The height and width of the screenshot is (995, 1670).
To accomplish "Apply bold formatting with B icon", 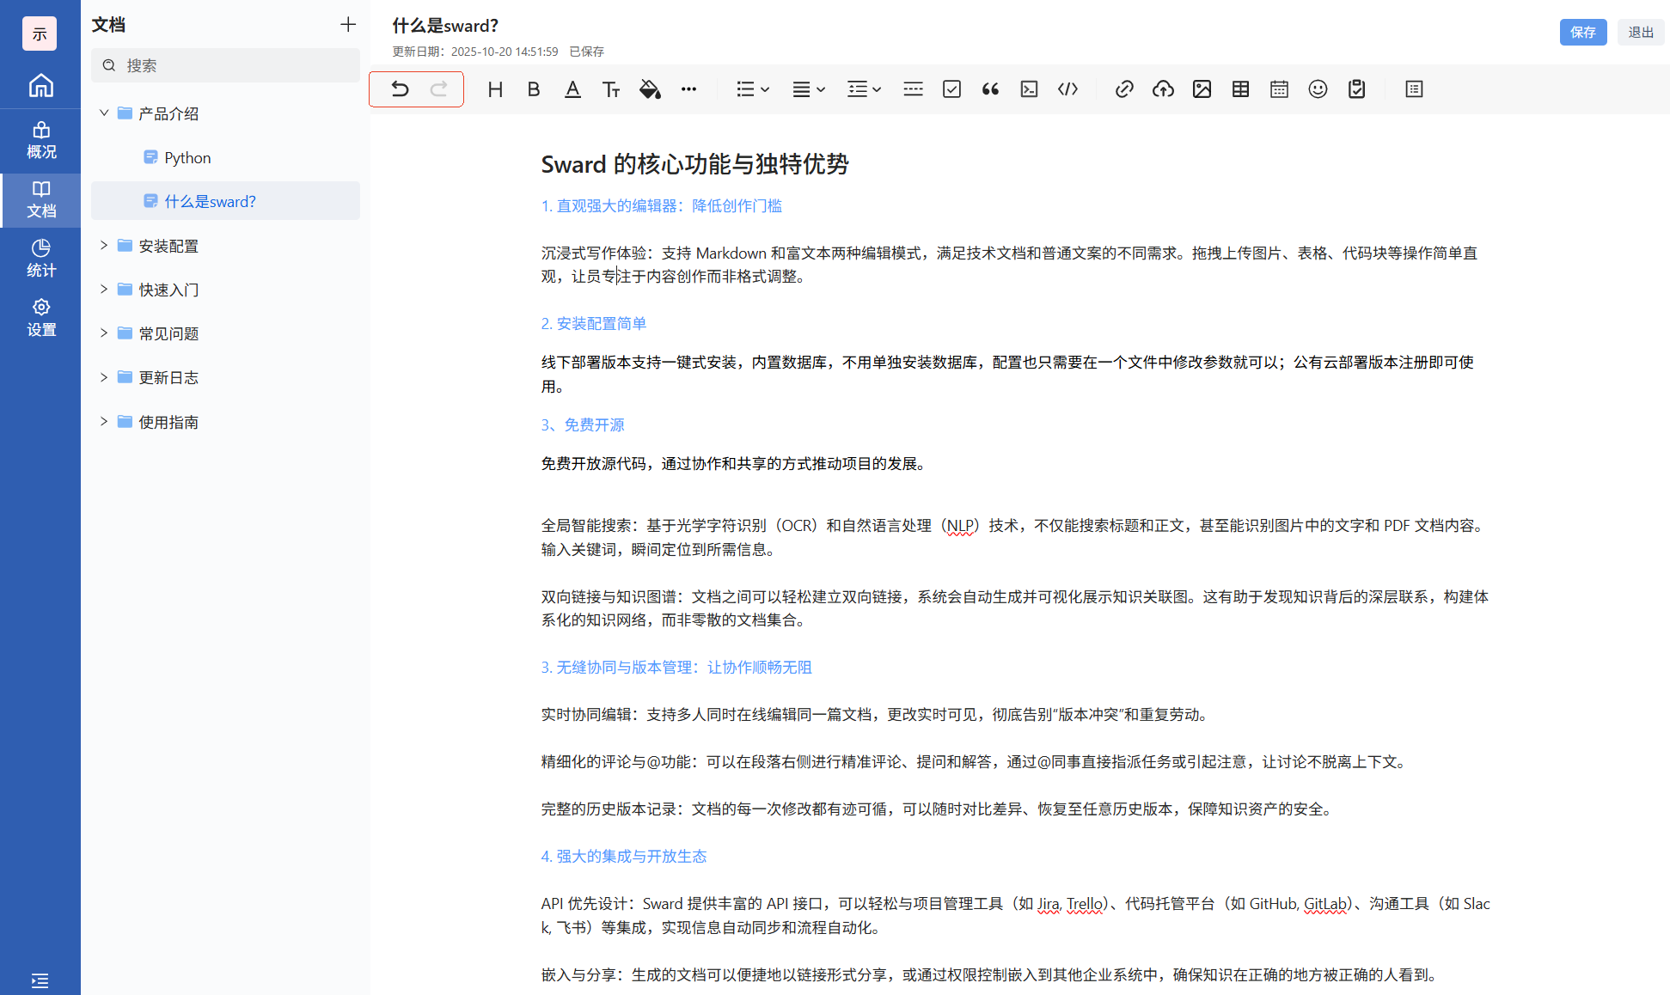I will 534,89.
